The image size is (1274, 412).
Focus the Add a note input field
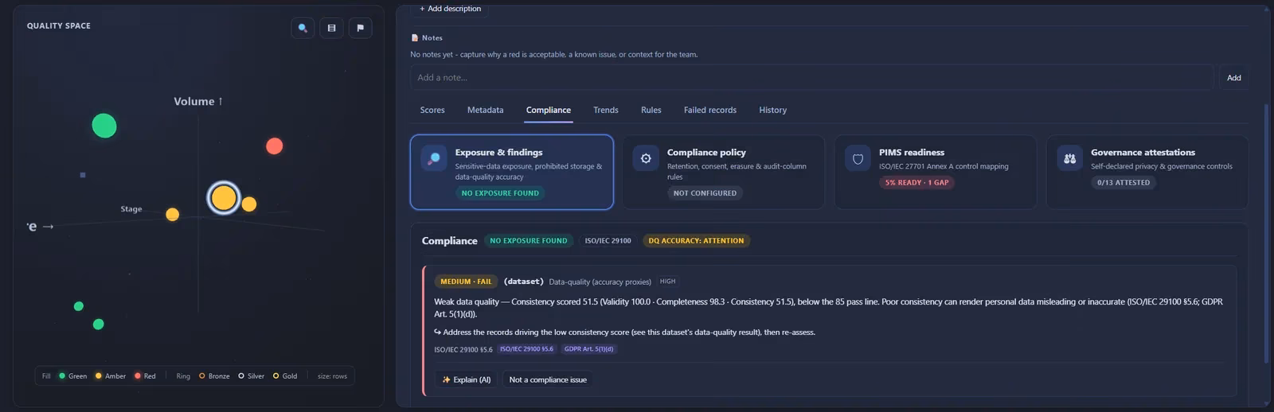(x=811, y=77)
